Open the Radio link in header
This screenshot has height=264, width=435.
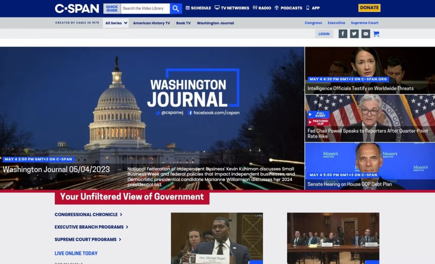(262, 8)
